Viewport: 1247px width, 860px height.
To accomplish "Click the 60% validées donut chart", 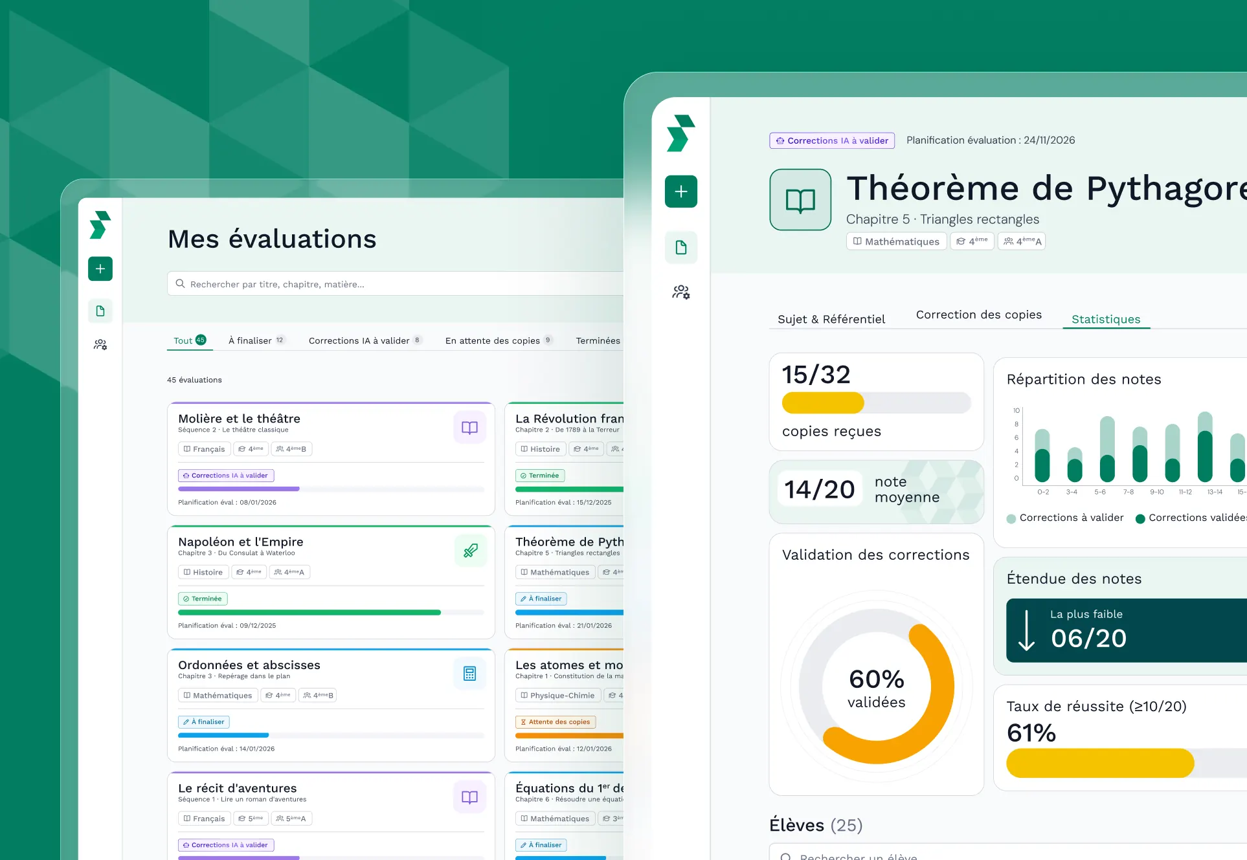I will pos(876,686).
